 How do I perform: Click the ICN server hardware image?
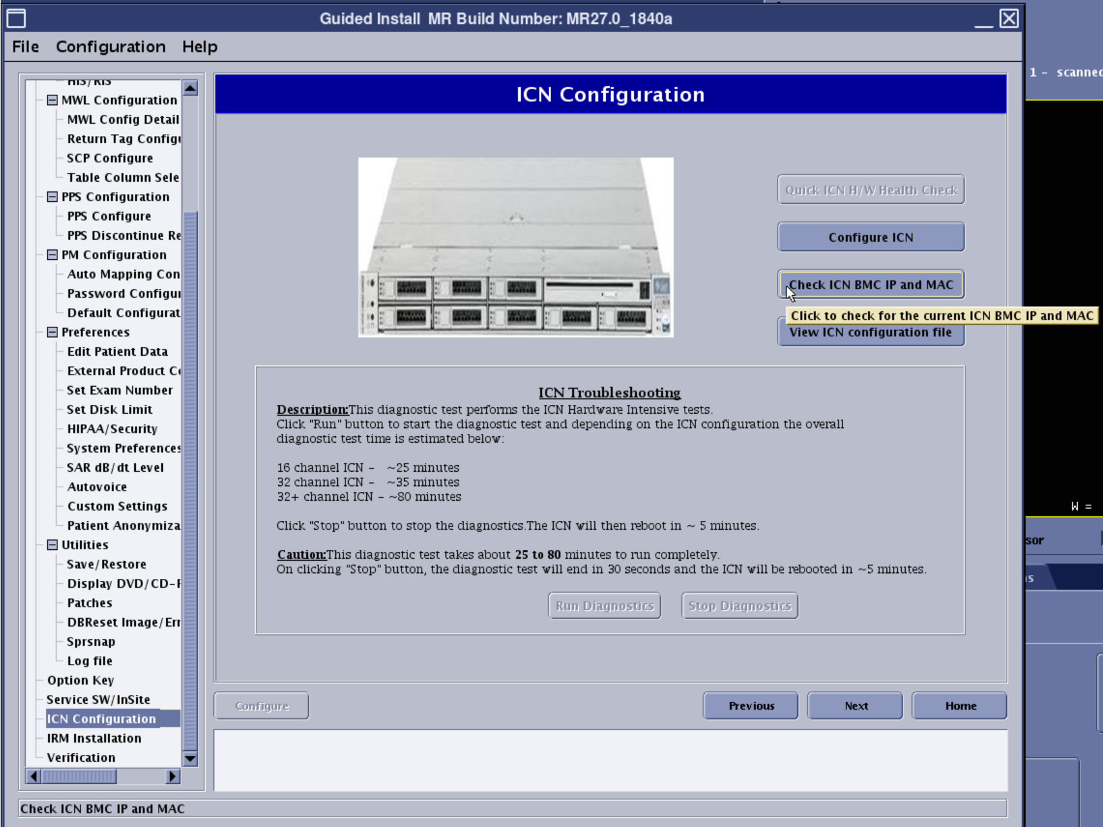(x=516, y=247)
